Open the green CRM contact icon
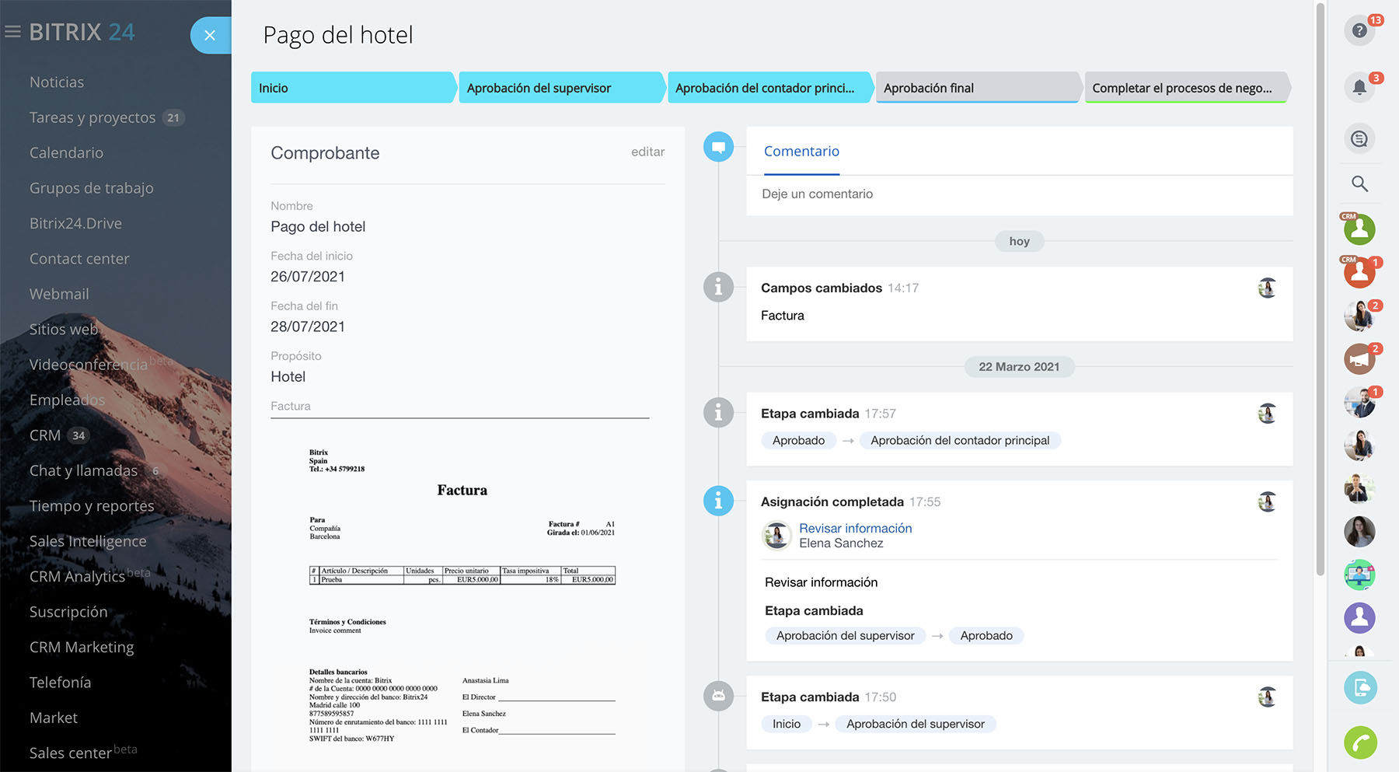This screenshot has height=772, width=1399. click(x=1359, y=229)
